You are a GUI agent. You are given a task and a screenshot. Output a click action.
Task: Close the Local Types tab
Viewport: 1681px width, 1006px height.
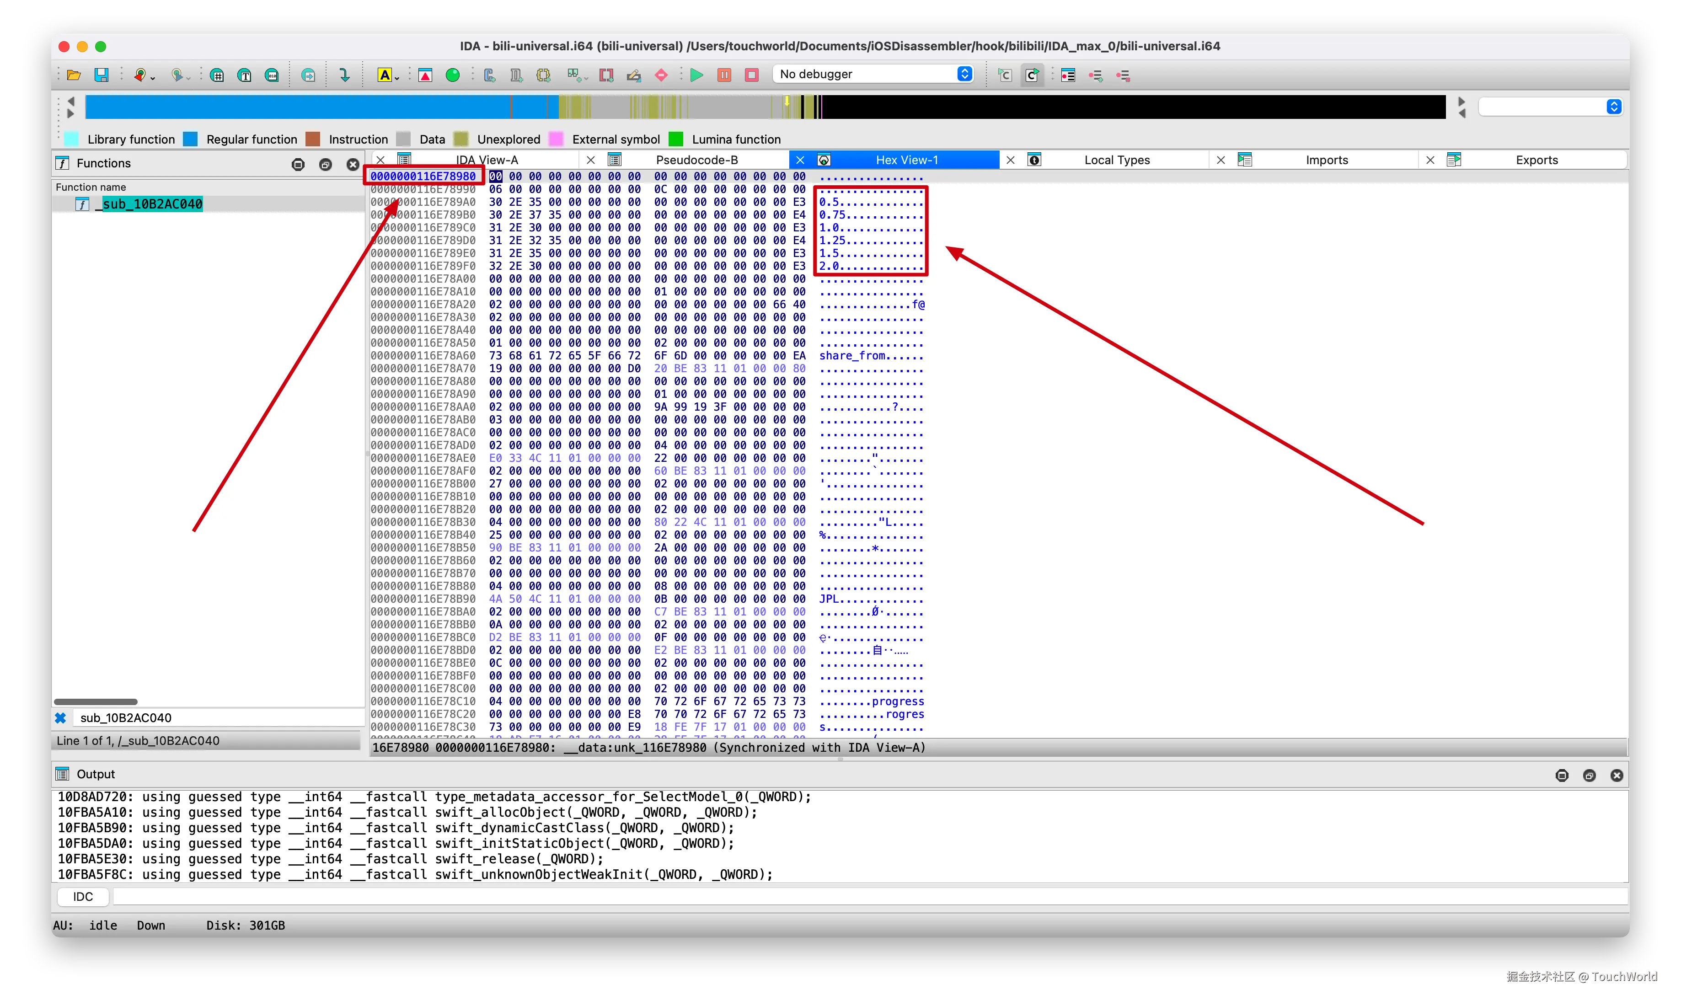1011,160
